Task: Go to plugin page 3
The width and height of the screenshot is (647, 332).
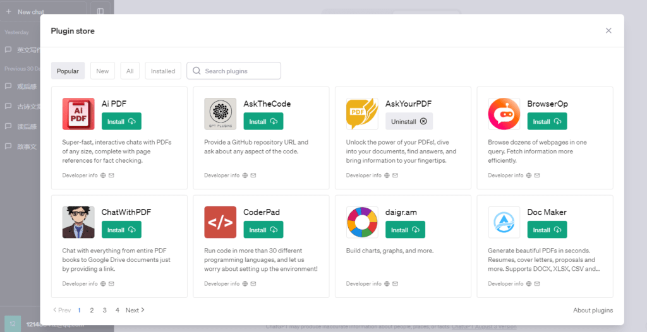Action: [x=105, y=310]
